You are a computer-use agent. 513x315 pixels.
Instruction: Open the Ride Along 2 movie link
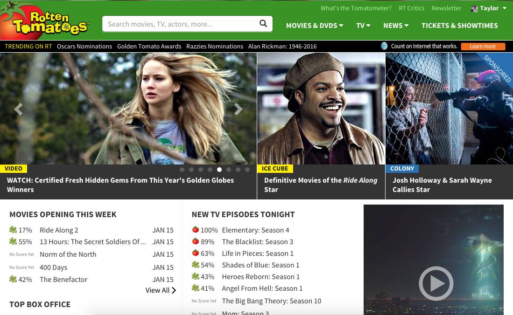[59, 230]
